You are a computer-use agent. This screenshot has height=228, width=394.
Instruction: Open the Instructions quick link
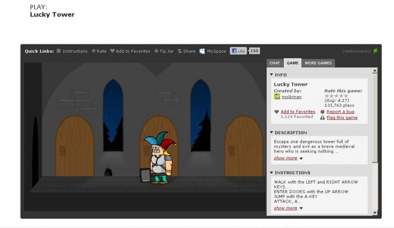[x=75, y=51]
